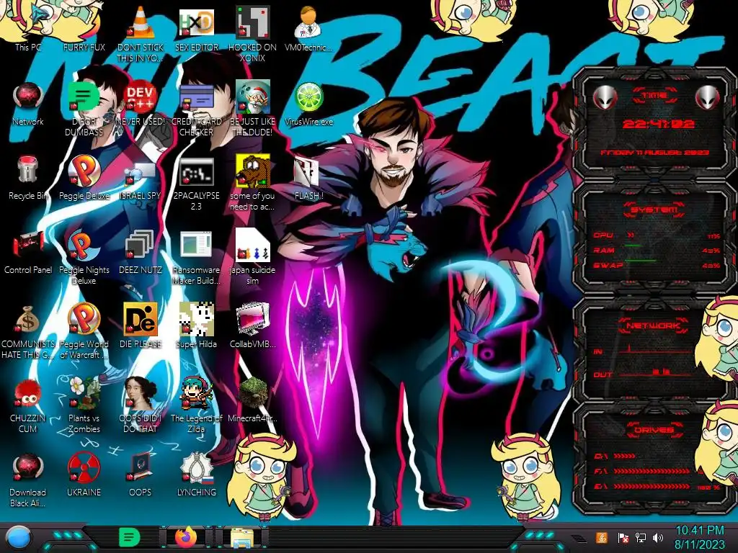Launch The Legend of Zilda shortcut
738x553 pixels.
coord(197,405)
